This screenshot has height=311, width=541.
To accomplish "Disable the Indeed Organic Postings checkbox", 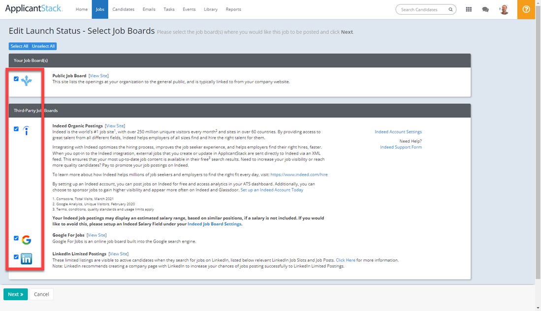I will (16, 128).
